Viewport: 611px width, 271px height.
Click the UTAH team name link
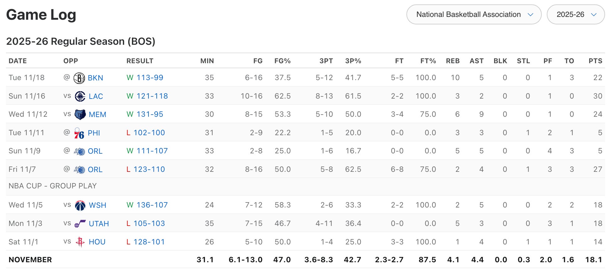tap(99, 224)
